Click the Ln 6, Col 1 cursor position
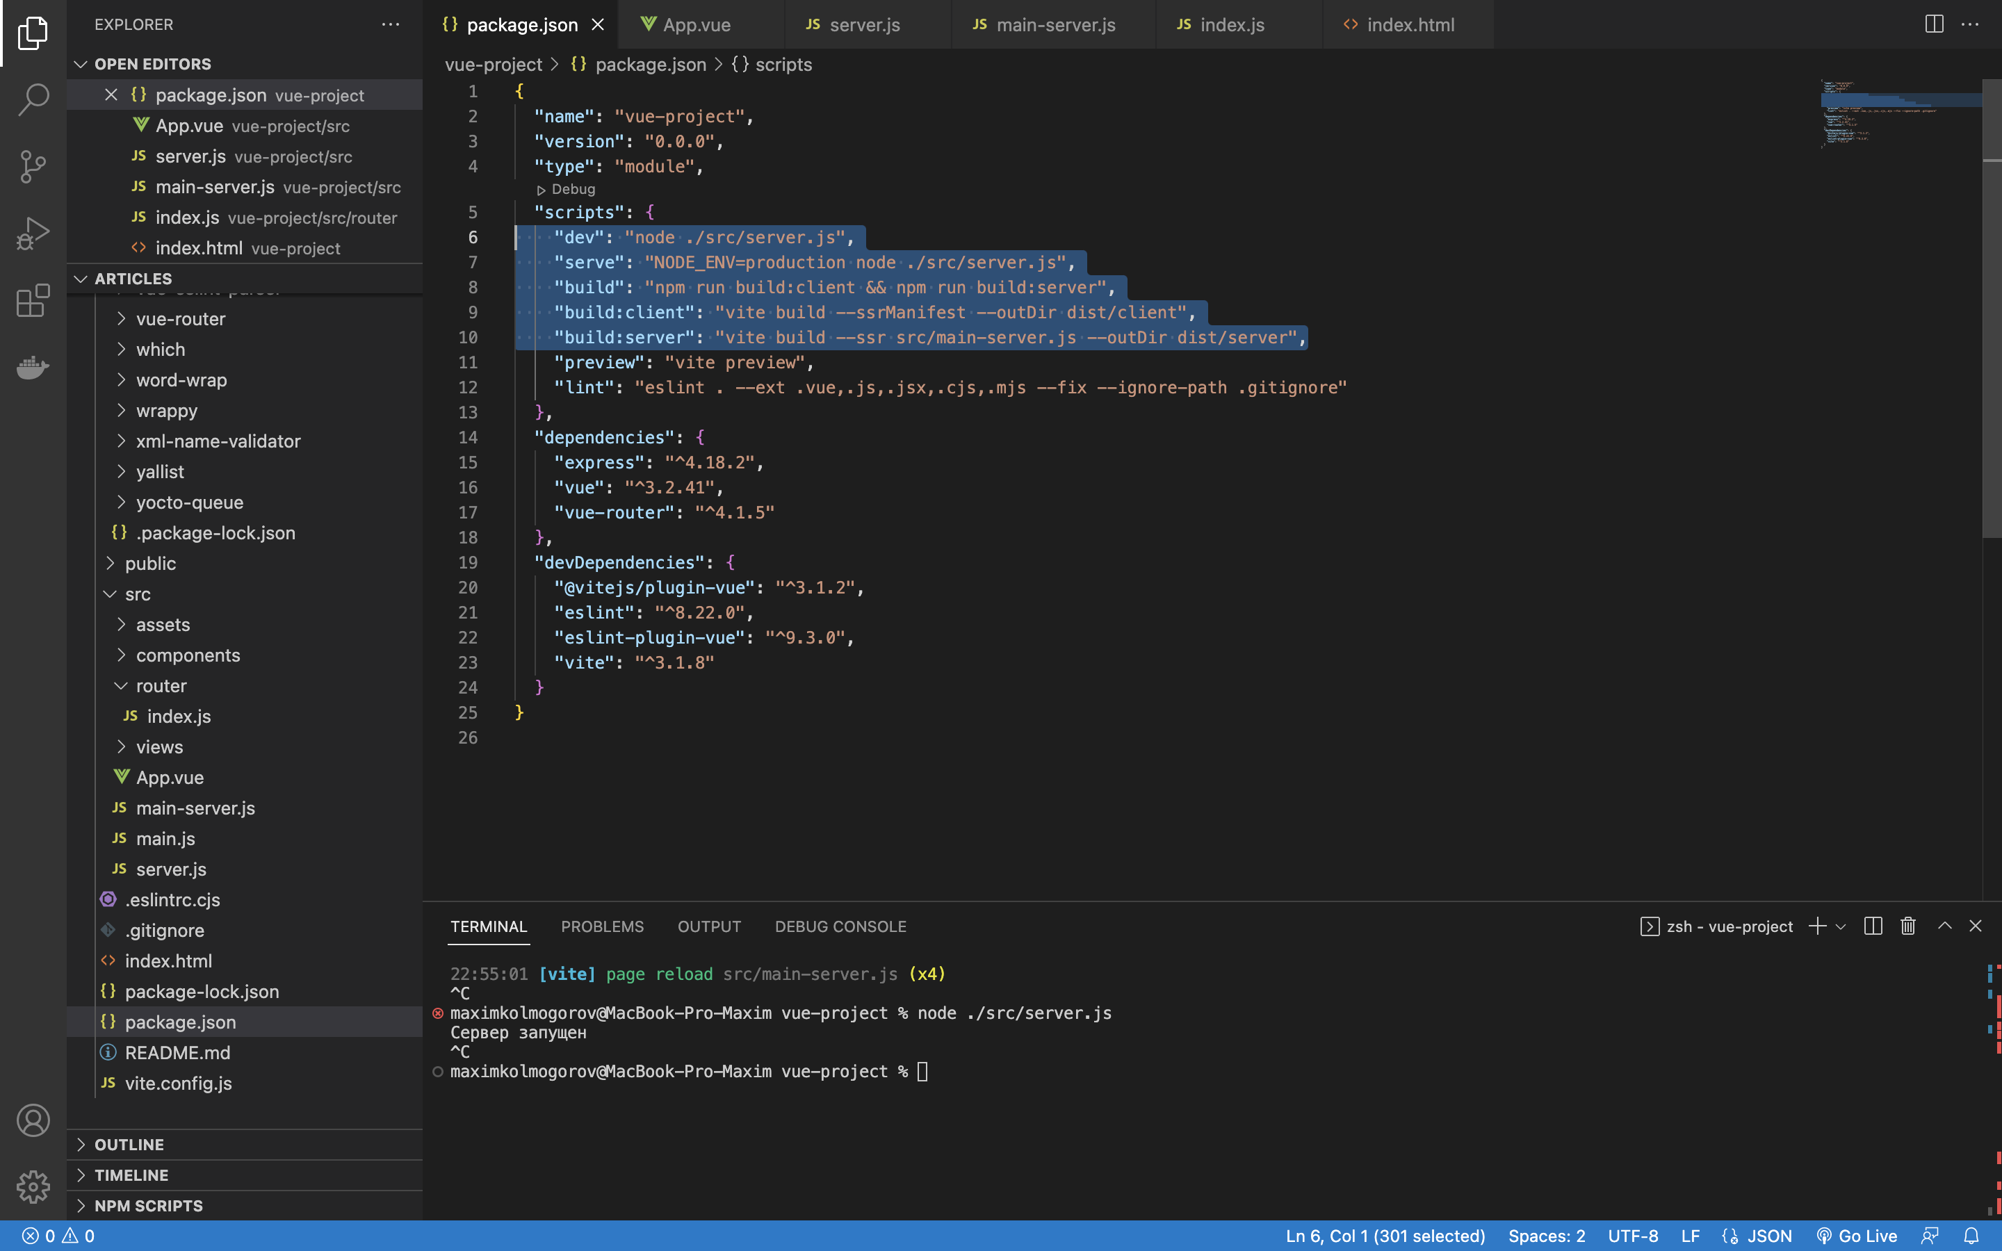2002x1251 pixels. point(1385,1236)
